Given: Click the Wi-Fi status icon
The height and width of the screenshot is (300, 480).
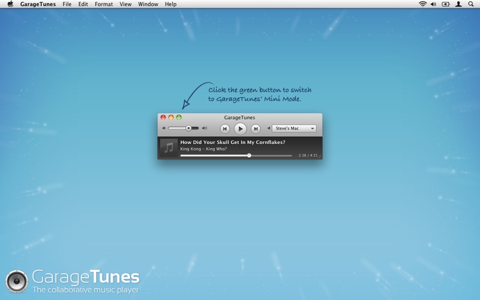Looking at the screenshot, I should [423, 4].
